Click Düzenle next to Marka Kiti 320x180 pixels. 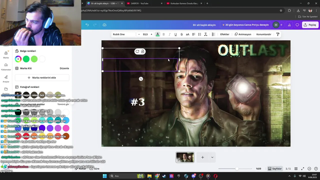point(64,68)
